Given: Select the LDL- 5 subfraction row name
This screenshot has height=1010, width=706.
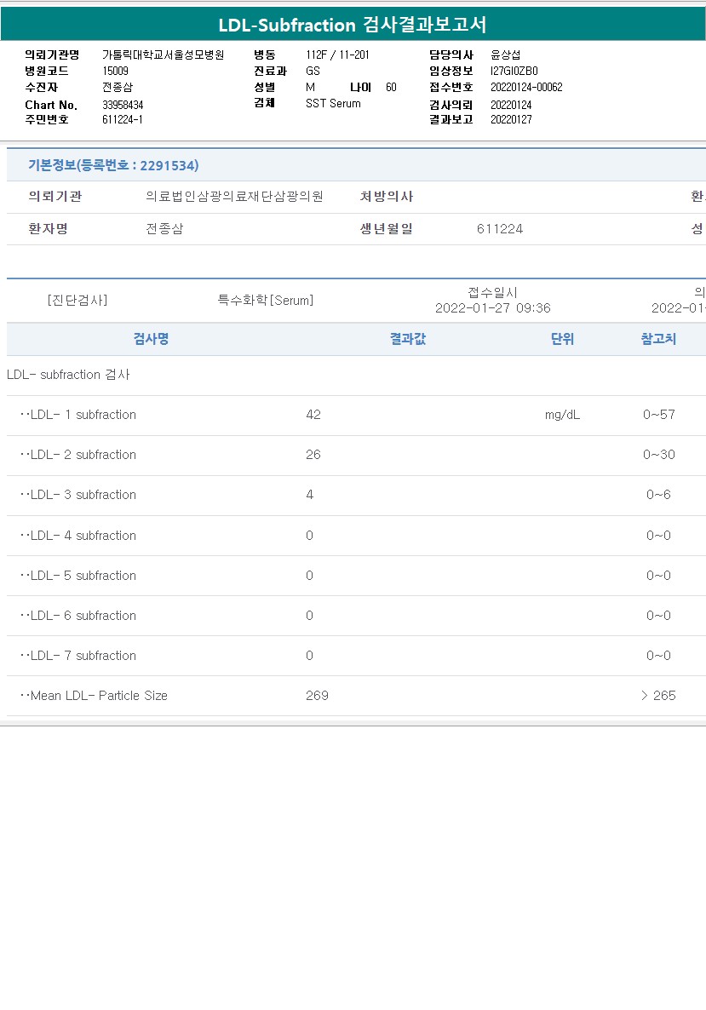Looking at the screenshot, I should click(x=78, y=576).
